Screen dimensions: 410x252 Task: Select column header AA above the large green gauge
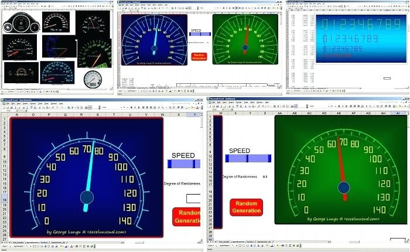[x=280, y=113]
